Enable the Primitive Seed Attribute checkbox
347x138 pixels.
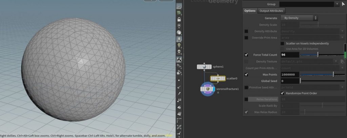click(x=246, y=87)
